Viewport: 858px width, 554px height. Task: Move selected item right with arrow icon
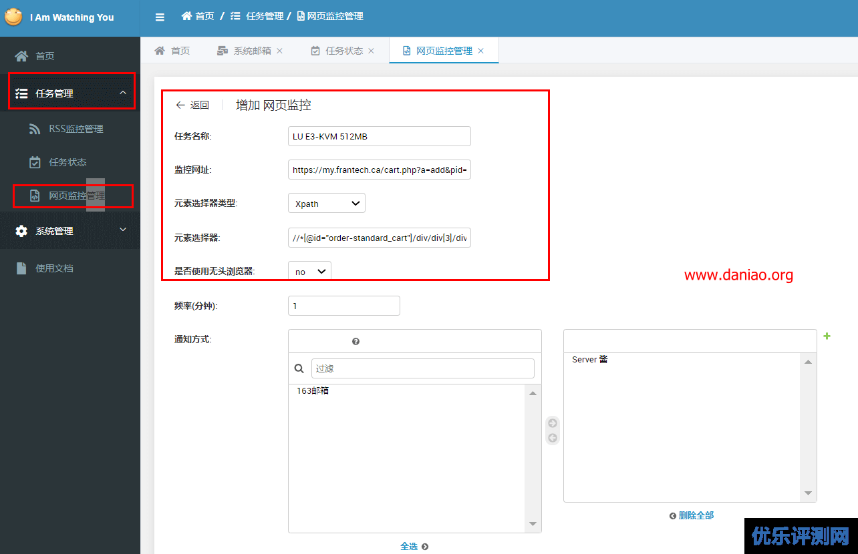[553, 423]
